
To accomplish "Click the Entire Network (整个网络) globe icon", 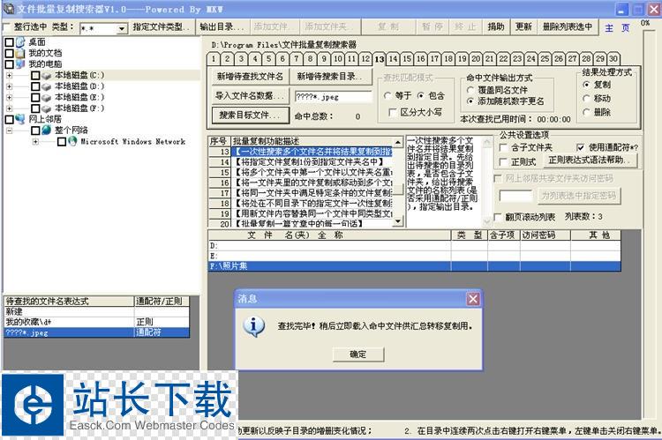I will (x=47, y=130).
